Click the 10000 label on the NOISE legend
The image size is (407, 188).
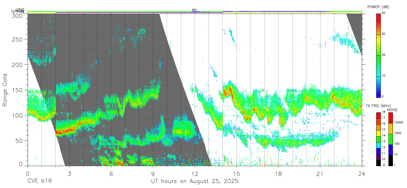(398, 122)
